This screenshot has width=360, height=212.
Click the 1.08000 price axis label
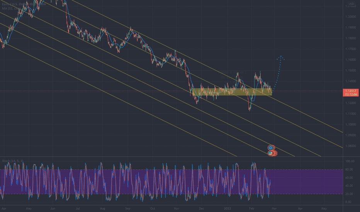click(351, 146)
